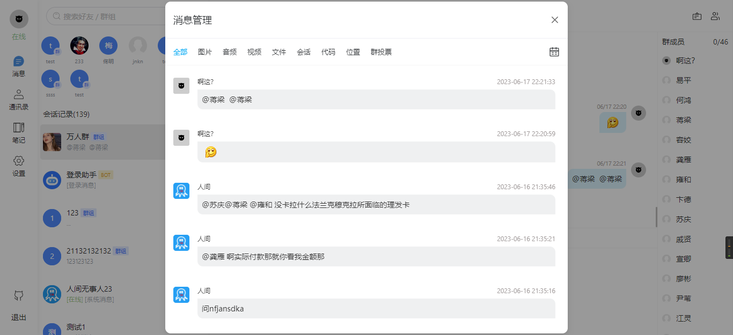Image resolution: width=733 pixels, height=335 pixels.
Task: Close the 消息管理 dialog
Action: click(x=555, y=20)
